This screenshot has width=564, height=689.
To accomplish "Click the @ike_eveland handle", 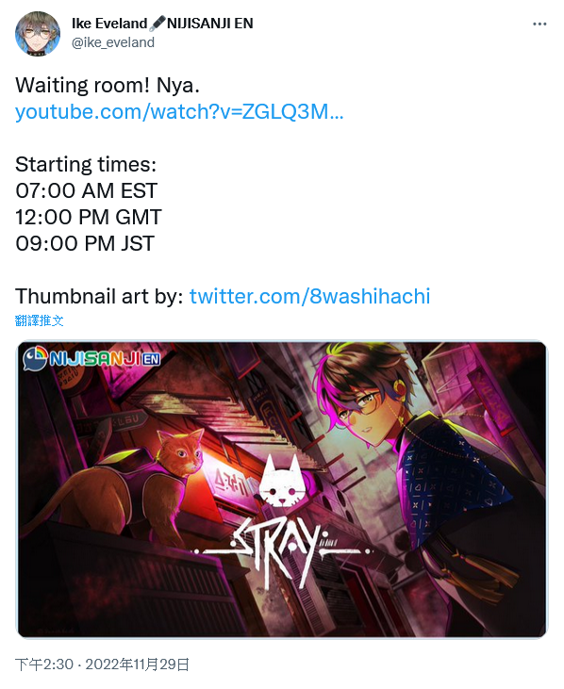I will click(x=113, y=42).
